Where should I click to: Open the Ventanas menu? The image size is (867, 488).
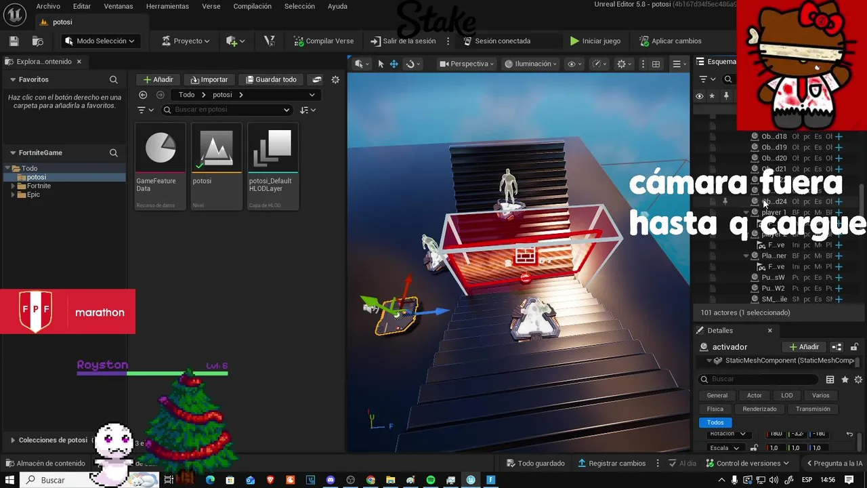[119, 6]
